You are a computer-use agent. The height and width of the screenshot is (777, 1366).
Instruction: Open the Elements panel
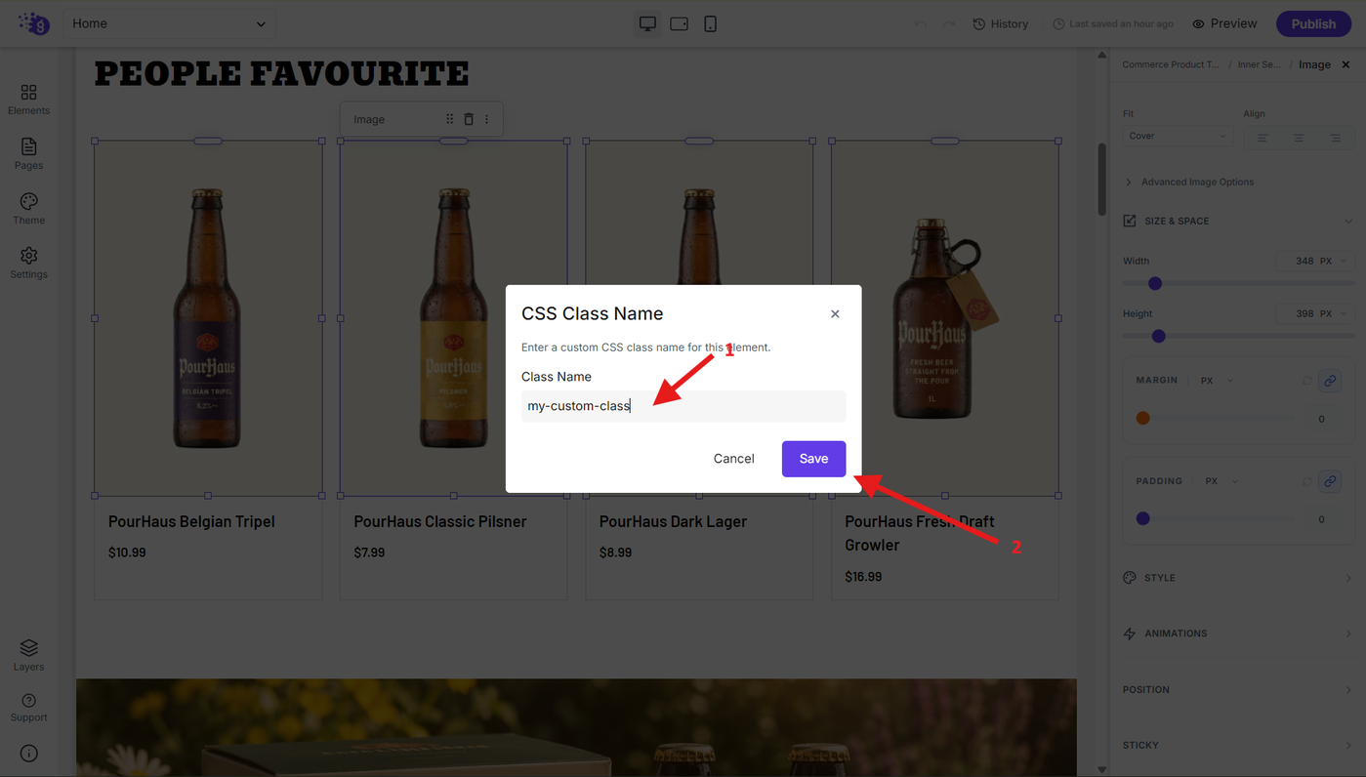[x=28, y=99]
